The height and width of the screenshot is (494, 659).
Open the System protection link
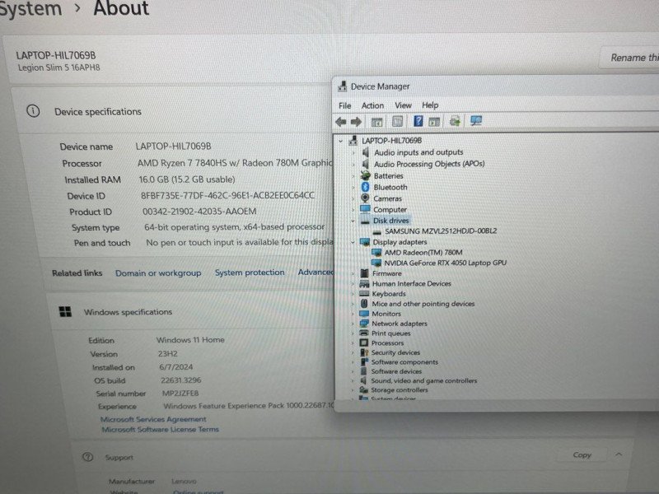pyautogui.click(x=250, y=273)
